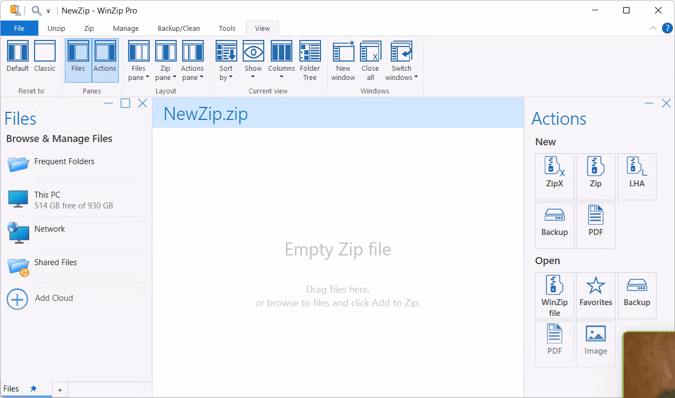The height and width of the screenshot is (398, 675).
Task: Open a WinZip file
Action: [554, 296]
